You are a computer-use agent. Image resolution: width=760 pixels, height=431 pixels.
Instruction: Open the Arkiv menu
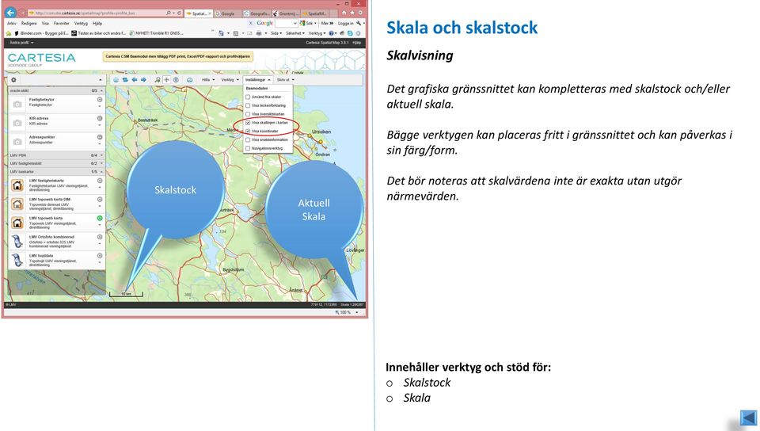[12, 23]
